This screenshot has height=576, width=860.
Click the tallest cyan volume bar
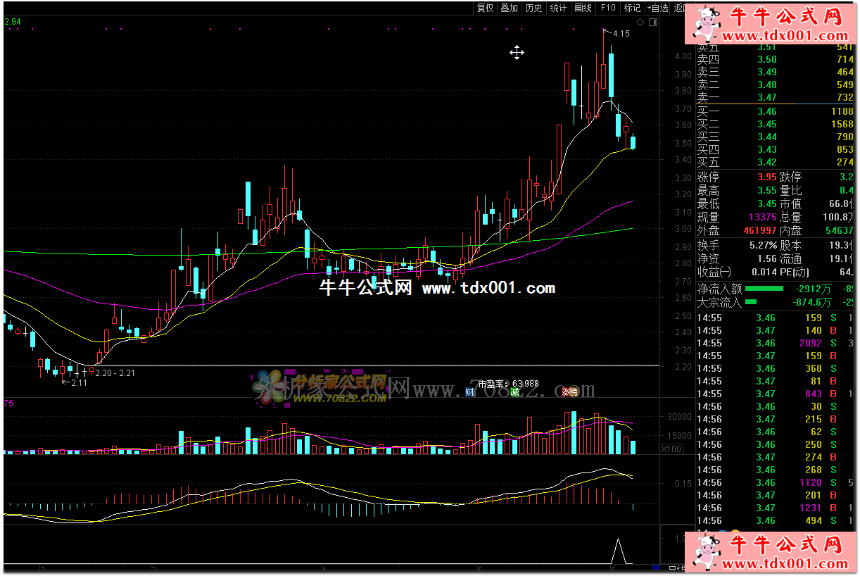(574, 432)
